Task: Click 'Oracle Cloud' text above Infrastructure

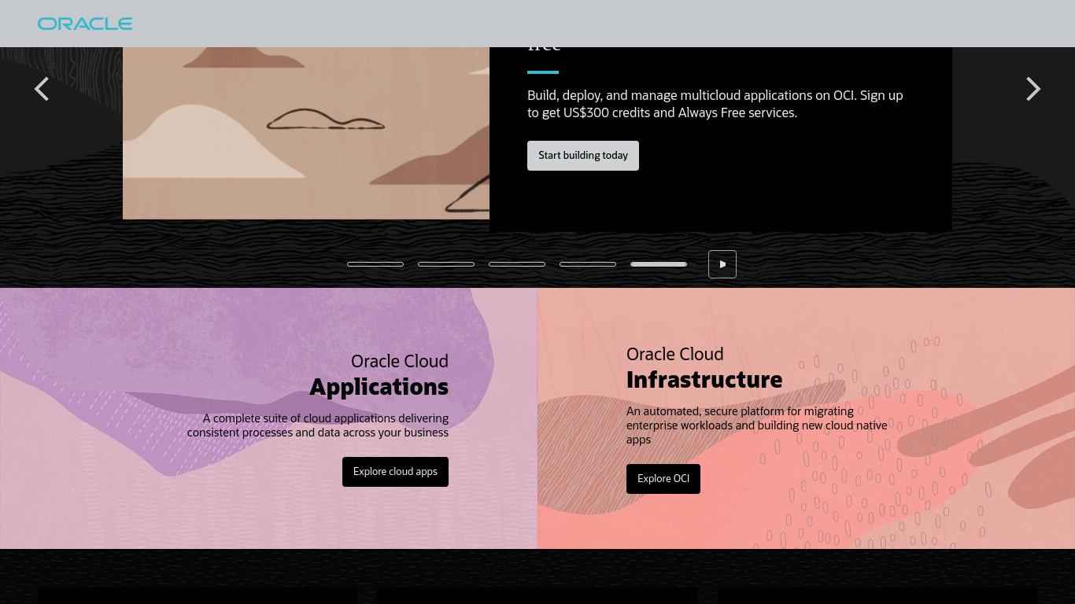Action: [675, 354]
